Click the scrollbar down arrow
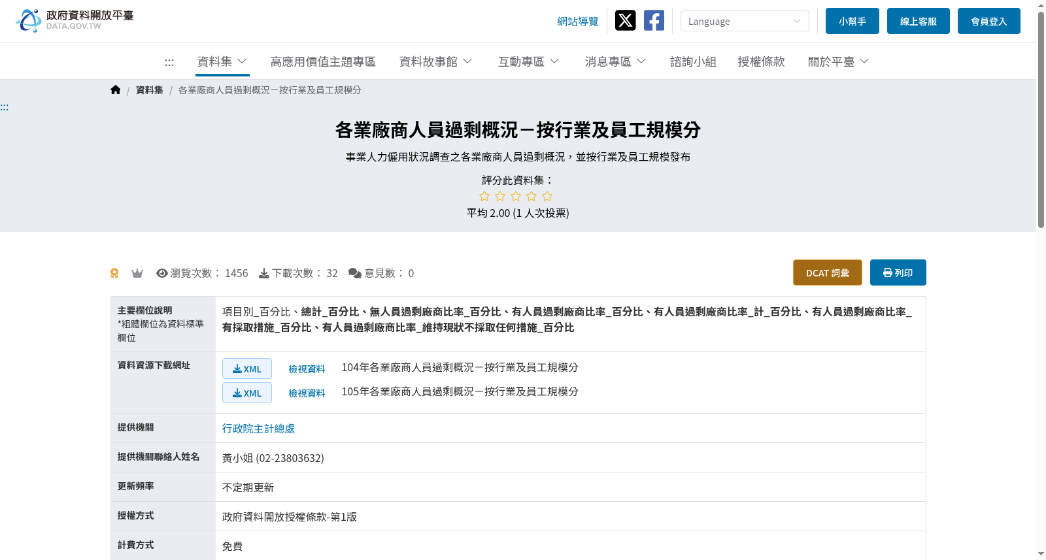This screenshot has height=560, width=1046. click(1041, 554)
